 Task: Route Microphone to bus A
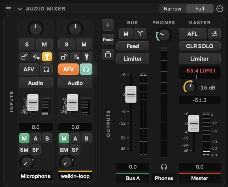tap(36, 139)
